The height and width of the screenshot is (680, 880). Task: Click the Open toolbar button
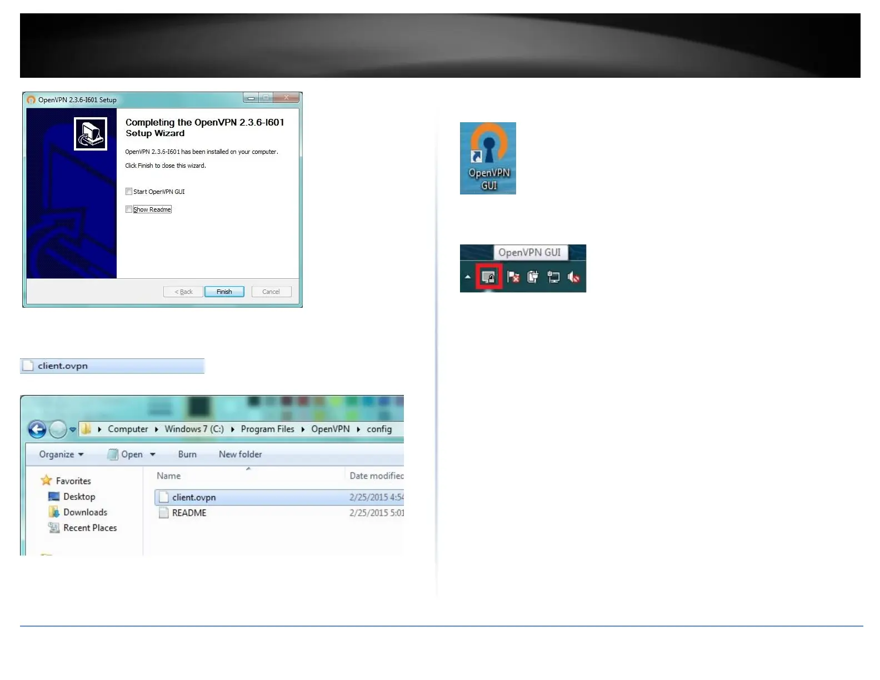click(x=126, y=454)
